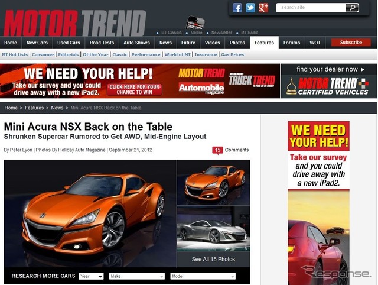Open the MT Radio header link
This screenshot has width=378, height=285.
point(249,33)
